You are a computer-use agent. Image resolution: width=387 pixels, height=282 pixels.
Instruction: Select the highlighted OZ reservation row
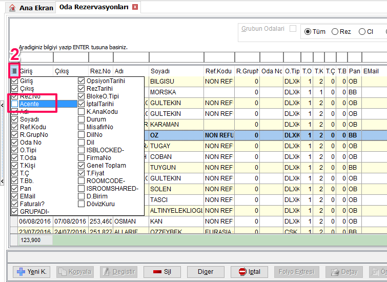coord(266,135)
